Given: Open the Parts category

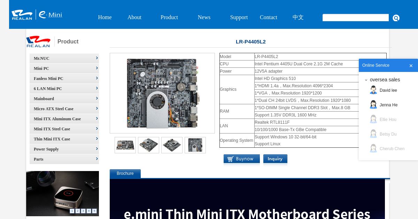Looking at the screenshot, I should [64, 159].
